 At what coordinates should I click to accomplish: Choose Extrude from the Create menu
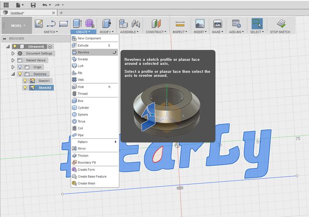point(83,45)
